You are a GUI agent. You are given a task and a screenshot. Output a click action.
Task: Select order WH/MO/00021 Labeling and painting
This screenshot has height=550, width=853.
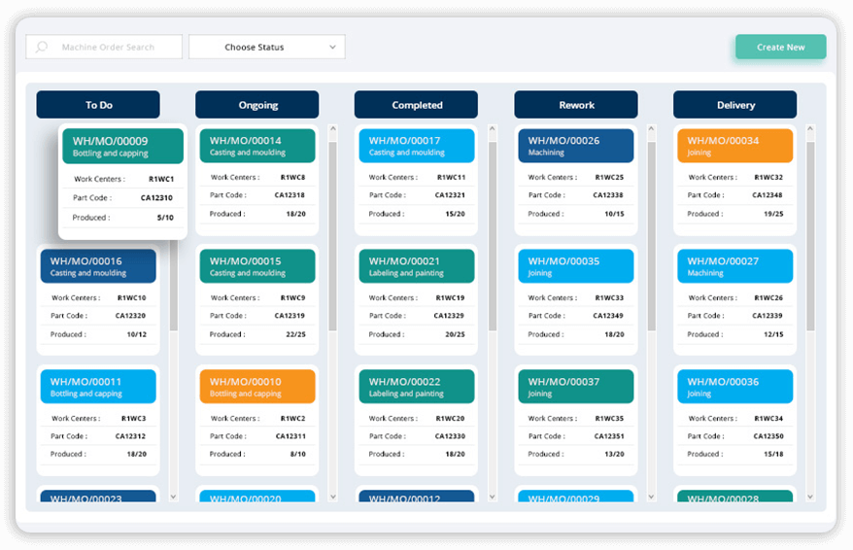[x=416, y=266]
